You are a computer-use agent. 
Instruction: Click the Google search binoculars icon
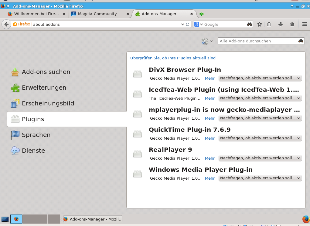click(250, 24)
